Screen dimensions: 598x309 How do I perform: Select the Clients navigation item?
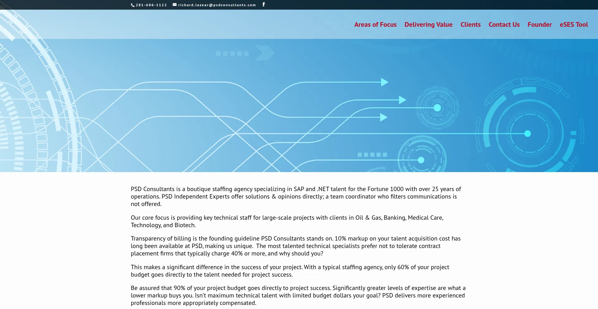click(470, 25)
